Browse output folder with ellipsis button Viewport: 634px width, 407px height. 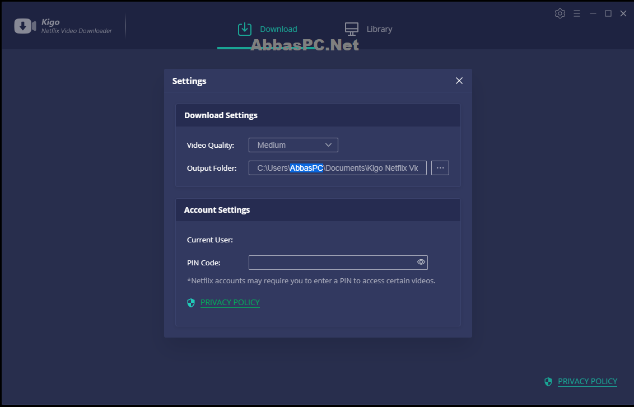point(440,168)
